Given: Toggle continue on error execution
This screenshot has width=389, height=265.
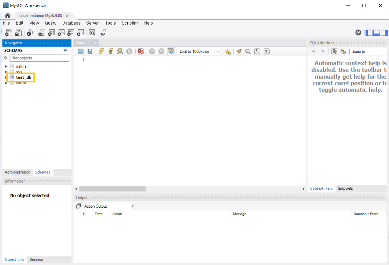Looking at the screenshot, I should [141, 51].
